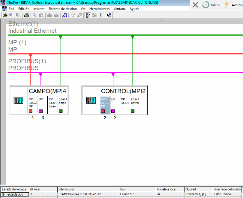Select the CAMPO(MPI4 station title
This screenshot has height=198, width=243.
(48, 91)
